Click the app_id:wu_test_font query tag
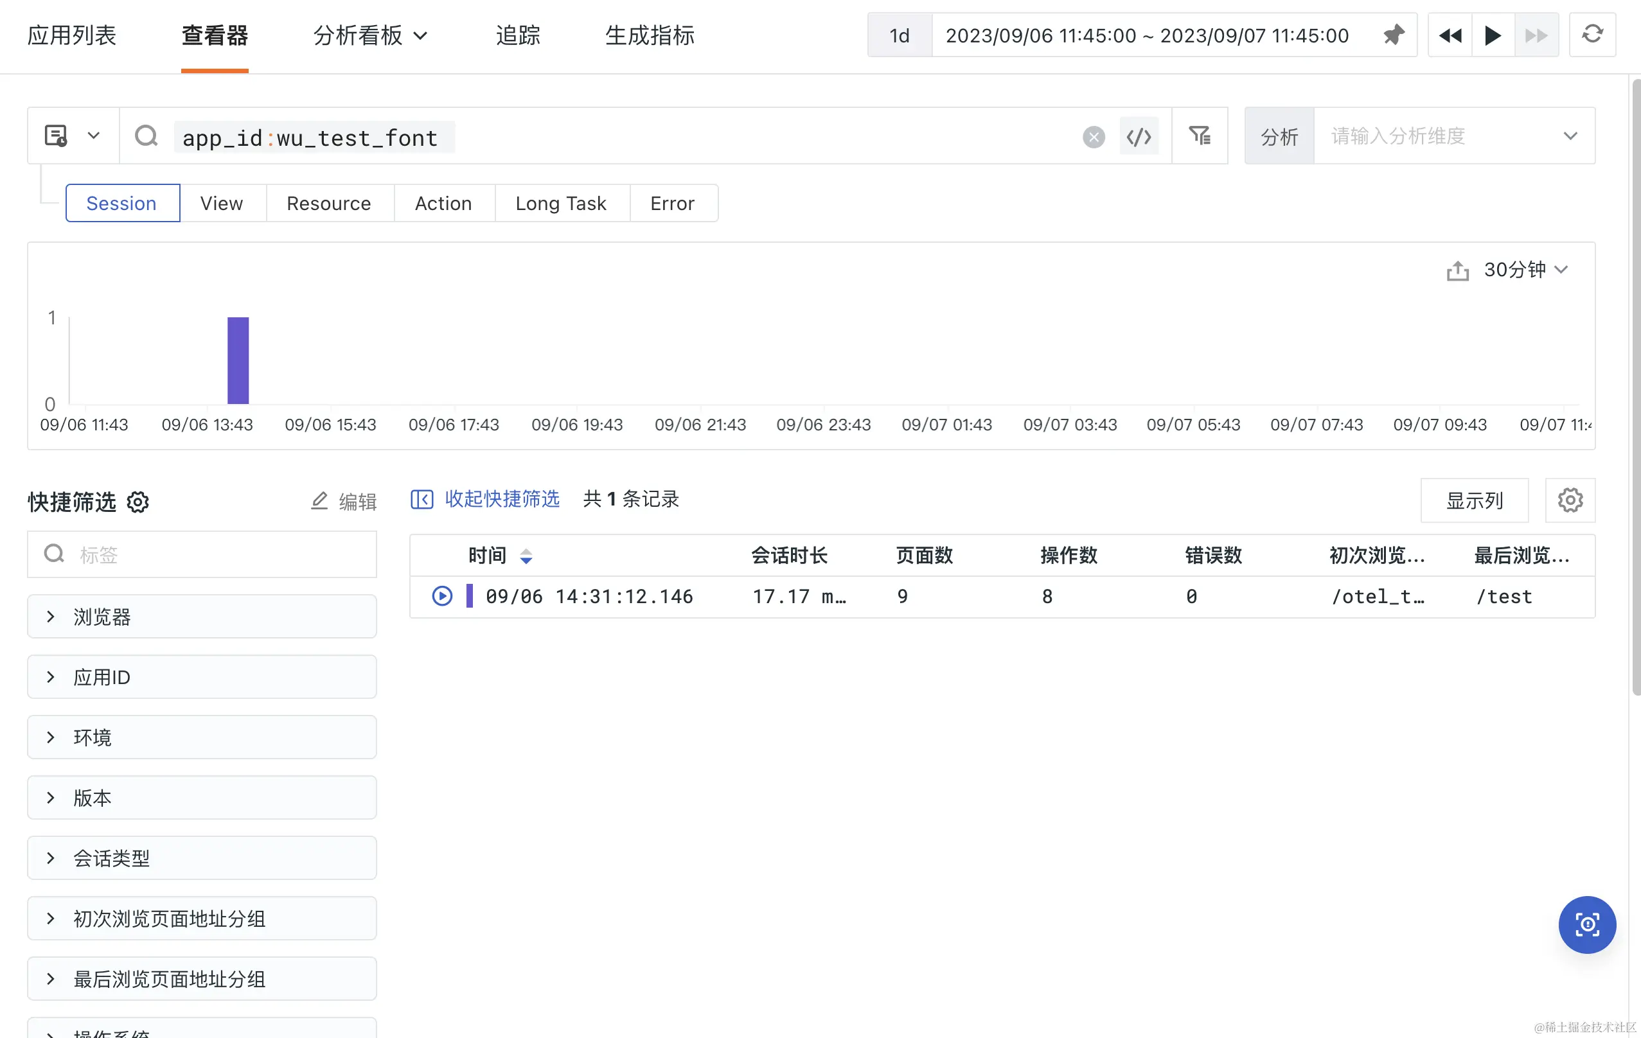 click(314, 137)
